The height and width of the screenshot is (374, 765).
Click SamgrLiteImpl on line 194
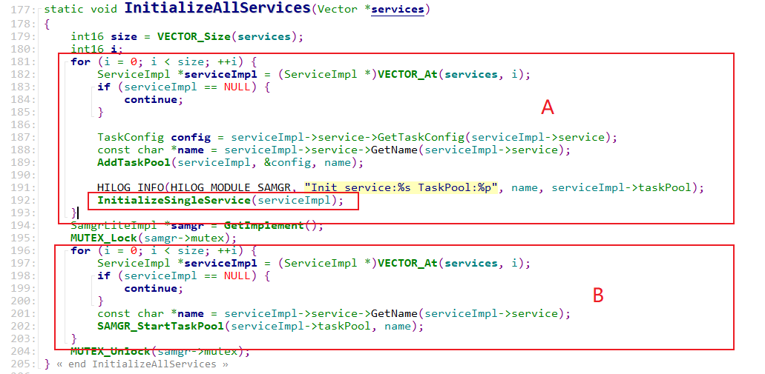coord(114,225)
